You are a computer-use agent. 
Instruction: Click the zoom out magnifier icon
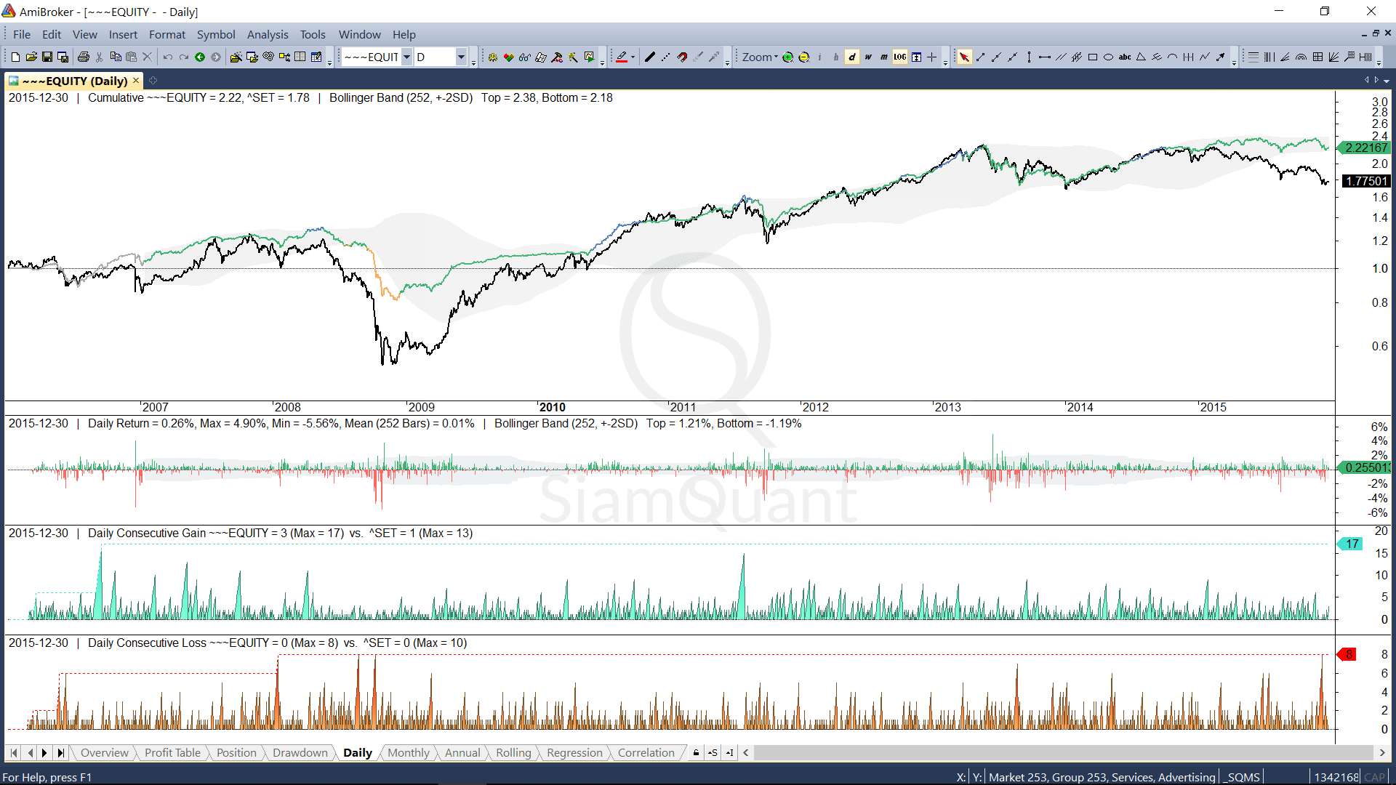click(x=803, y=57)
